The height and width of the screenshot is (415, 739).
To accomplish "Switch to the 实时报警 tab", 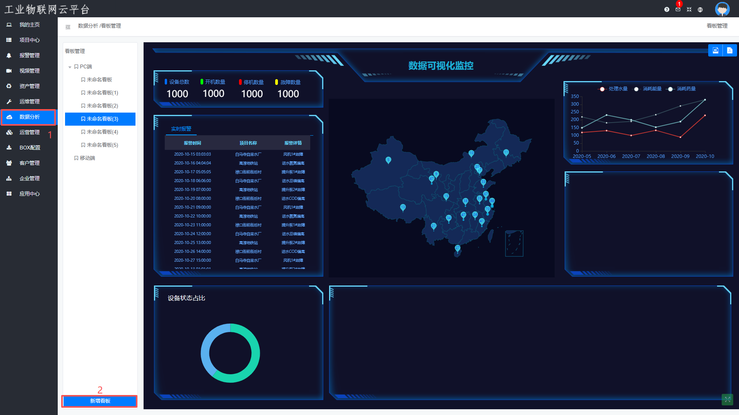I will (x=181, y=129).
